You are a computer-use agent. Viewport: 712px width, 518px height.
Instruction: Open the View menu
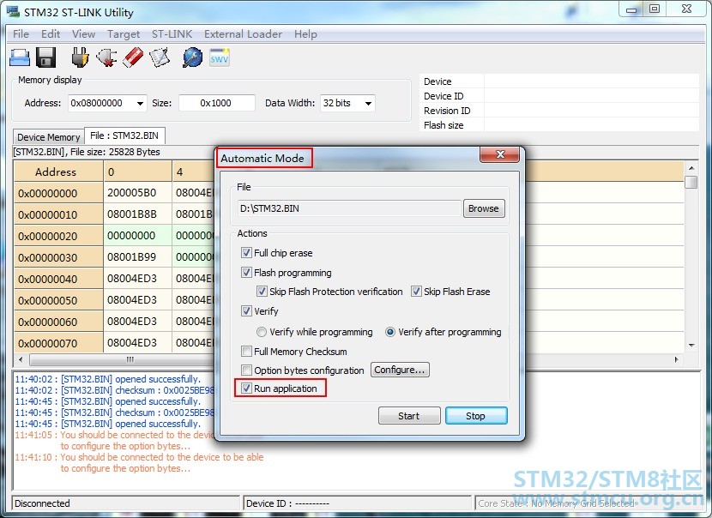(x=83, y=34)
